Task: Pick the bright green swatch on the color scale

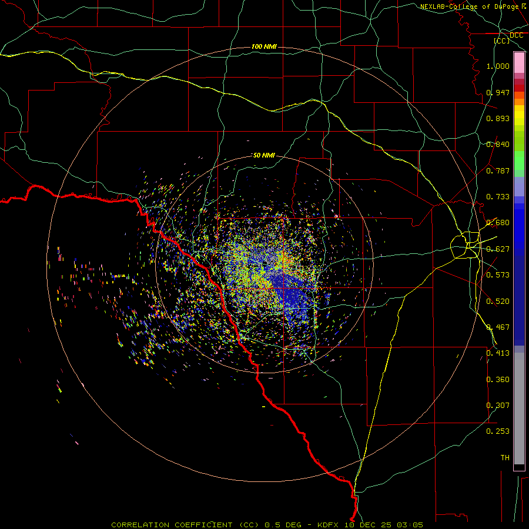Action: click(x=519, y=160)
